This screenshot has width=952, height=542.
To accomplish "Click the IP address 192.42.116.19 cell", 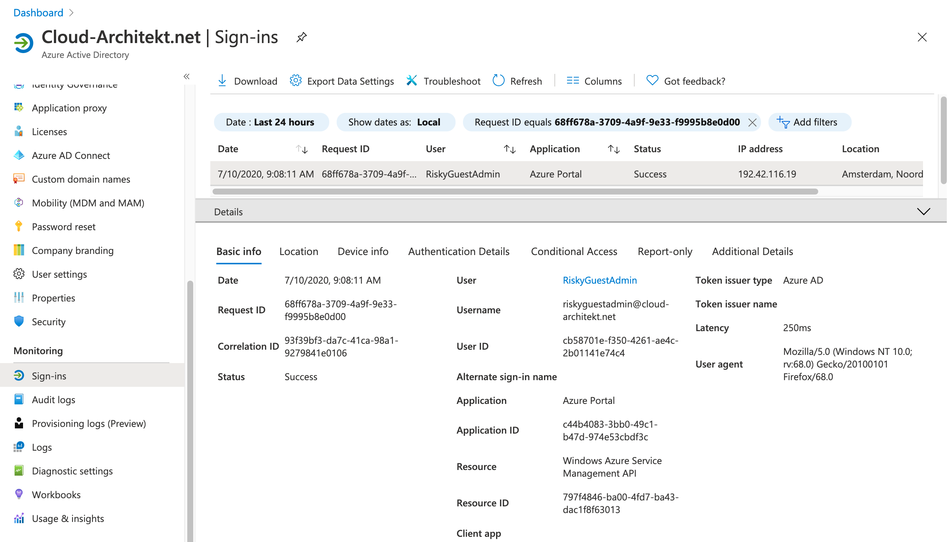I will 767,174.
